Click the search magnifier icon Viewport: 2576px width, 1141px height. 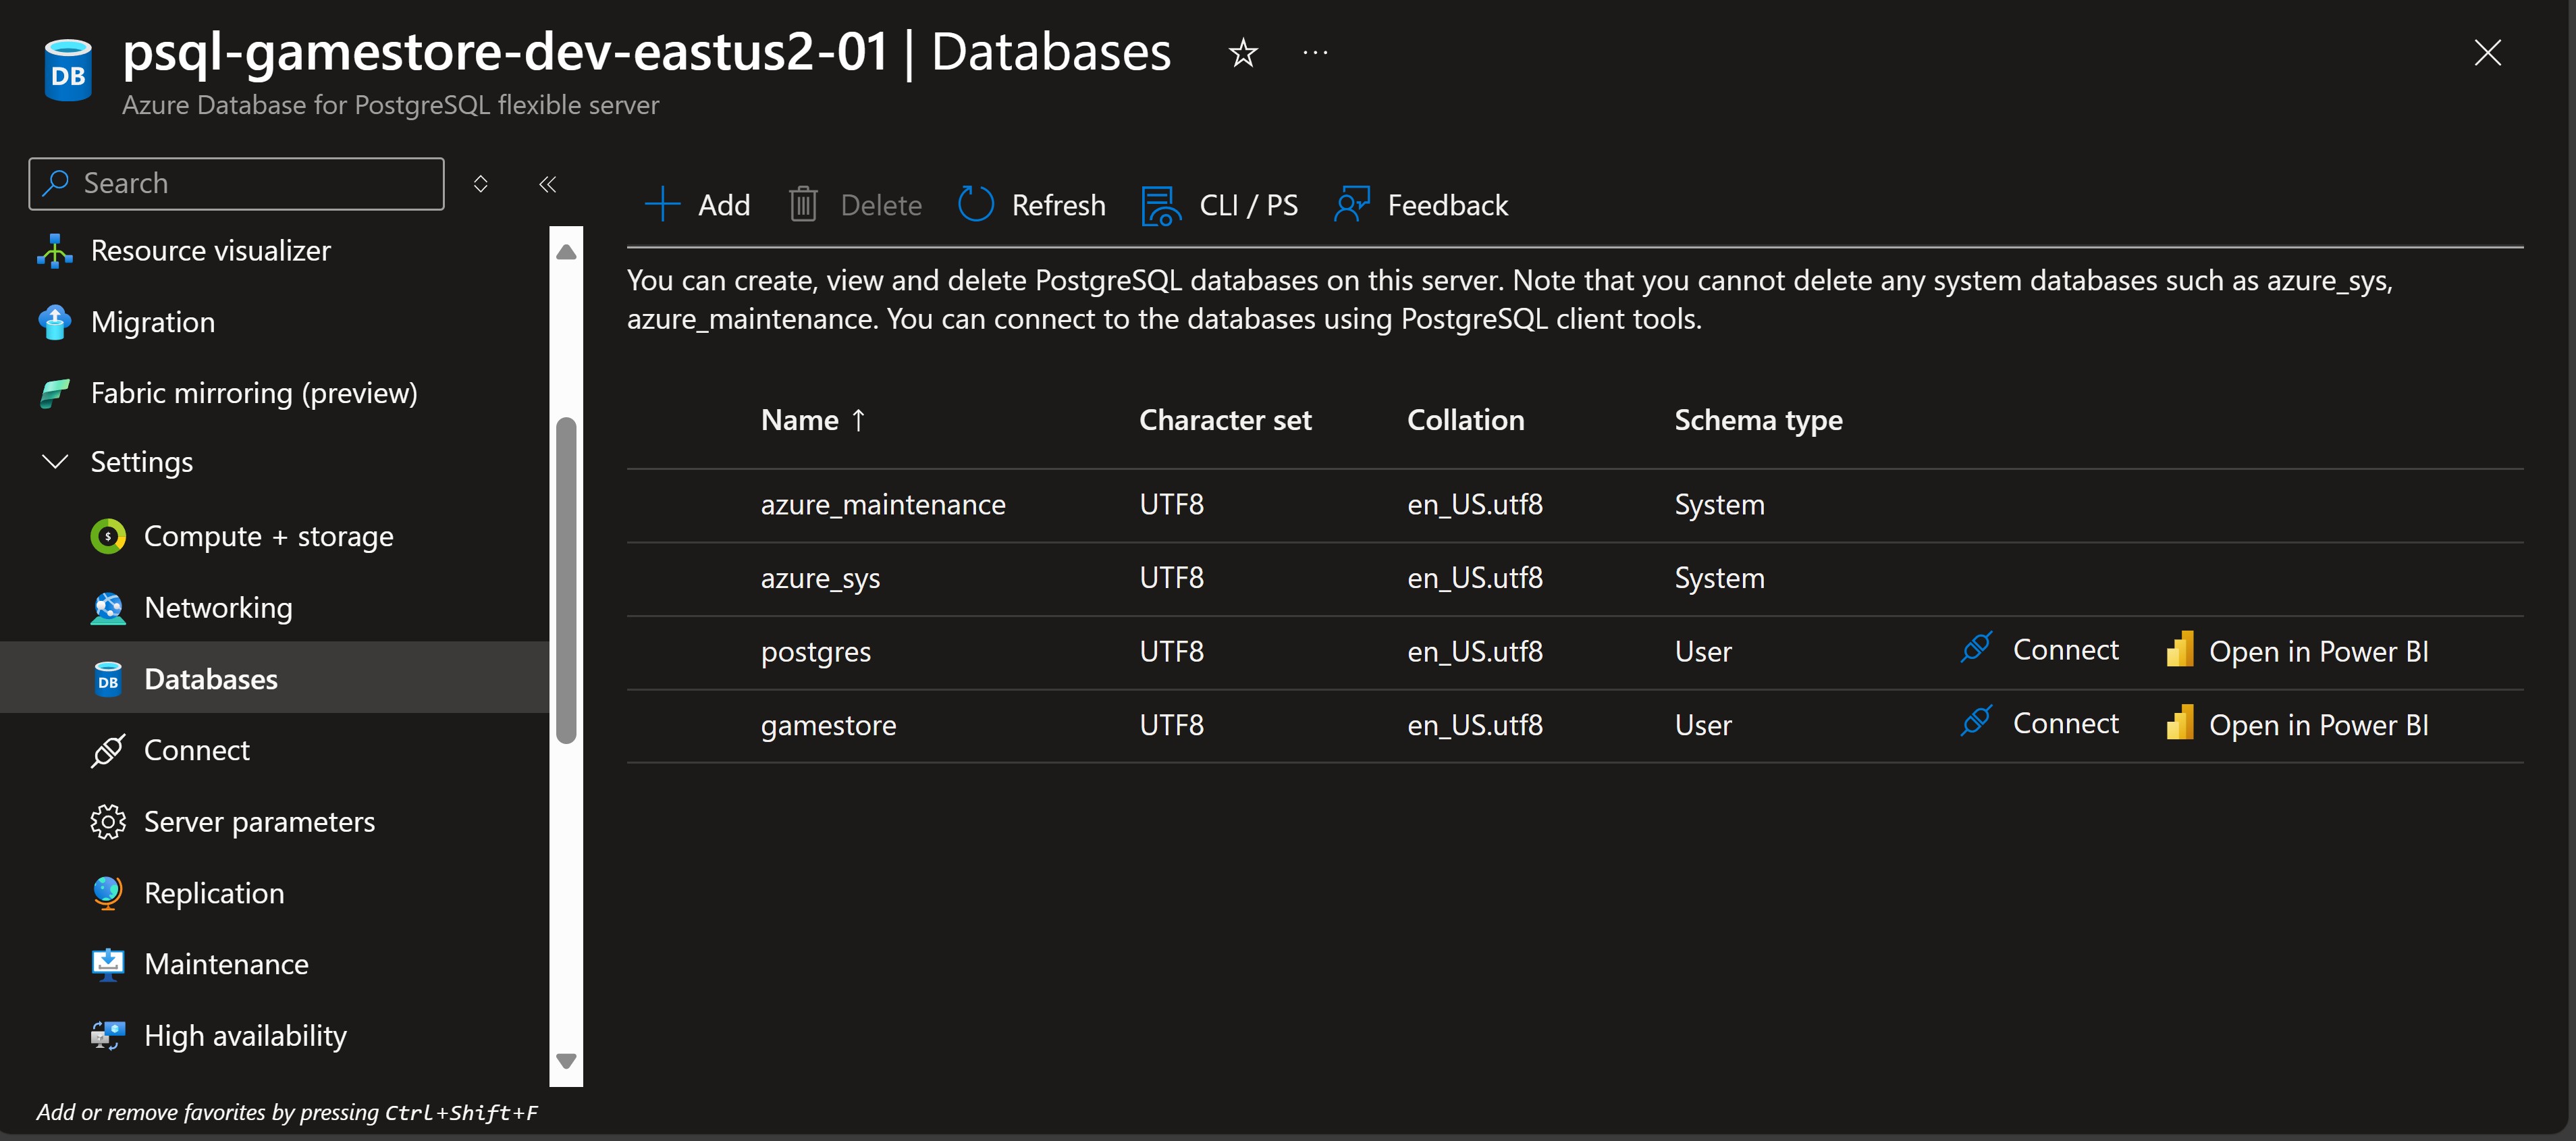pyautogui.click(x=56, y=183)
